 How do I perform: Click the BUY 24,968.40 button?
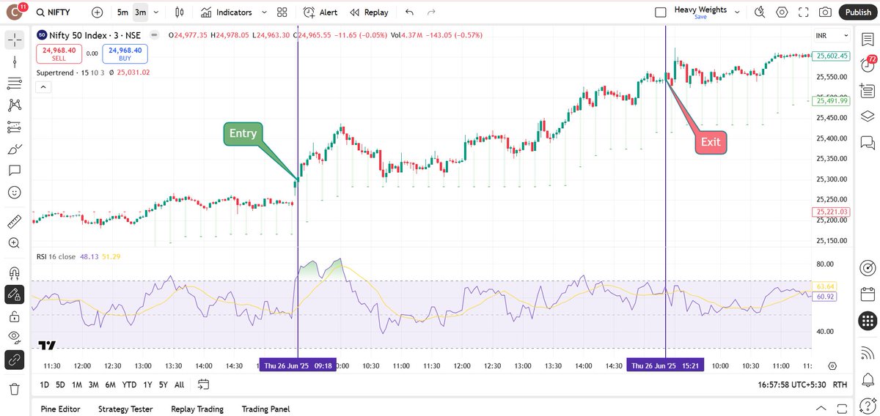click(125, 53)
